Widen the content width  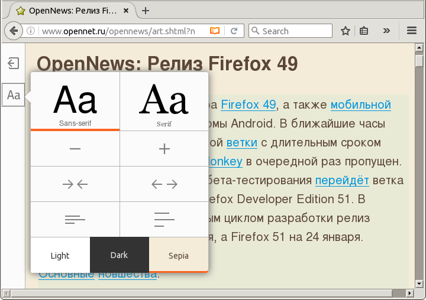pos(164,184)
